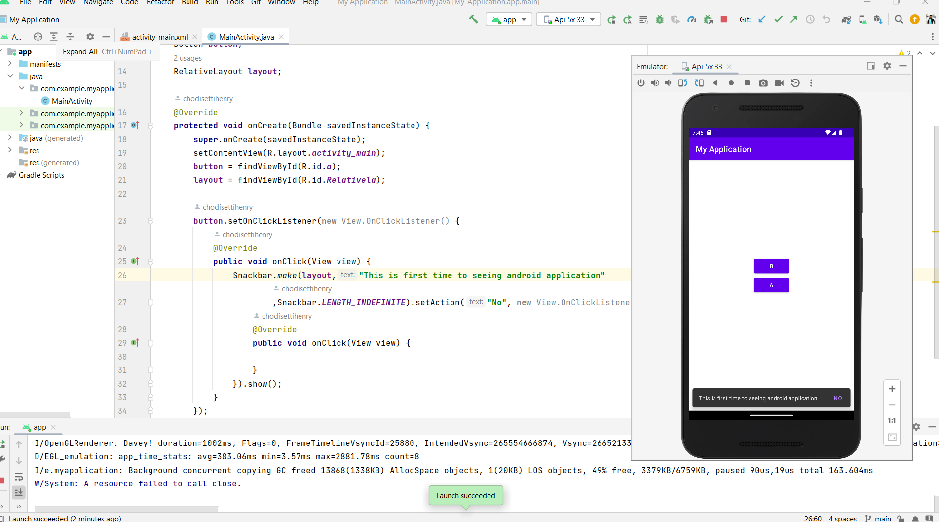Take an emulator screenshot with camera icon
Screen dimensions: 939x522
(x=763, y=83)
